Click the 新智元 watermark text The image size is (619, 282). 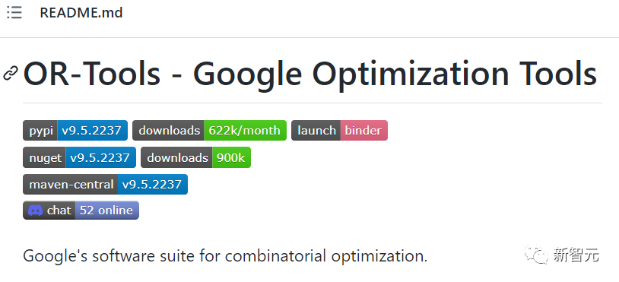[x=576, y=255]
